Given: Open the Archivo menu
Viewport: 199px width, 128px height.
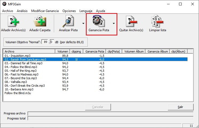Looking at the screenshot, I should tap(7, 11).
